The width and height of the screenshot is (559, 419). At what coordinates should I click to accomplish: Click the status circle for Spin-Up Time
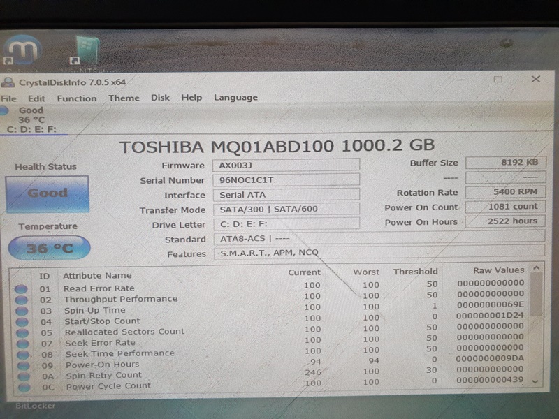click(x=22, y=311)
